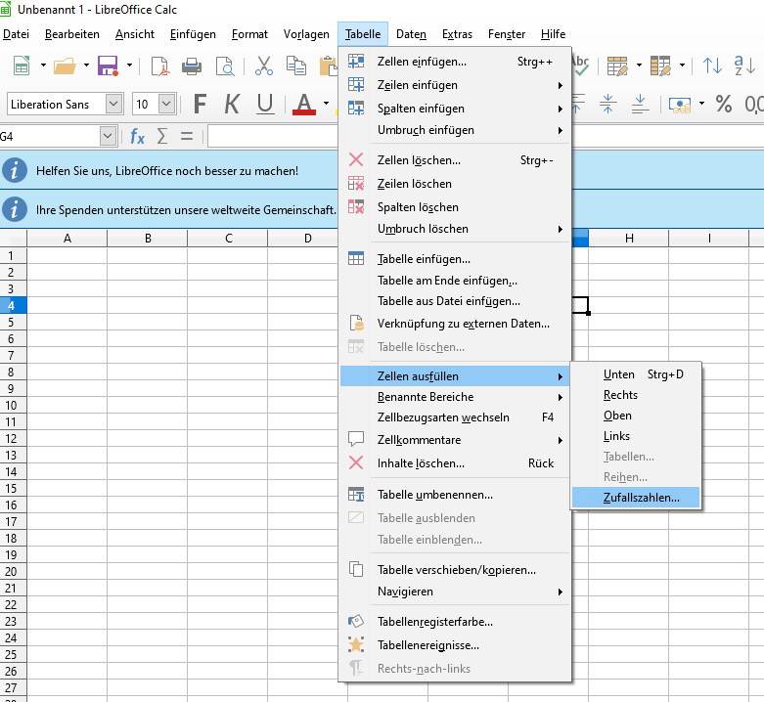The image size is (764, 702).
Task: Toggle Italic formatting (K)
Action: [232, 104]
